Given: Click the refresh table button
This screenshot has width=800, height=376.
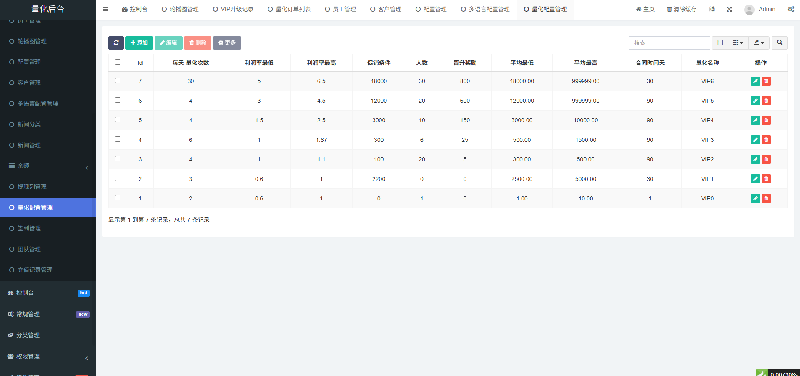Looking at the screenshot, I should pos(116,43).
